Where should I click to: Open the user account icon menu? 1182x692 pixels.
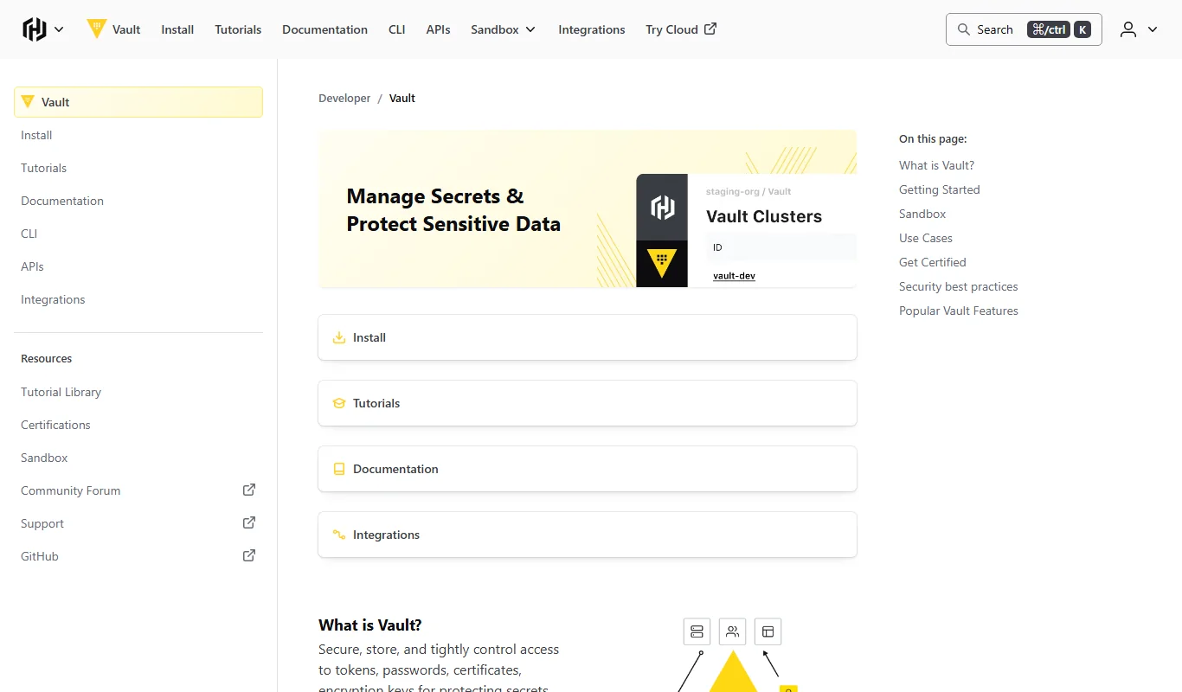(x=1128, y=29)
